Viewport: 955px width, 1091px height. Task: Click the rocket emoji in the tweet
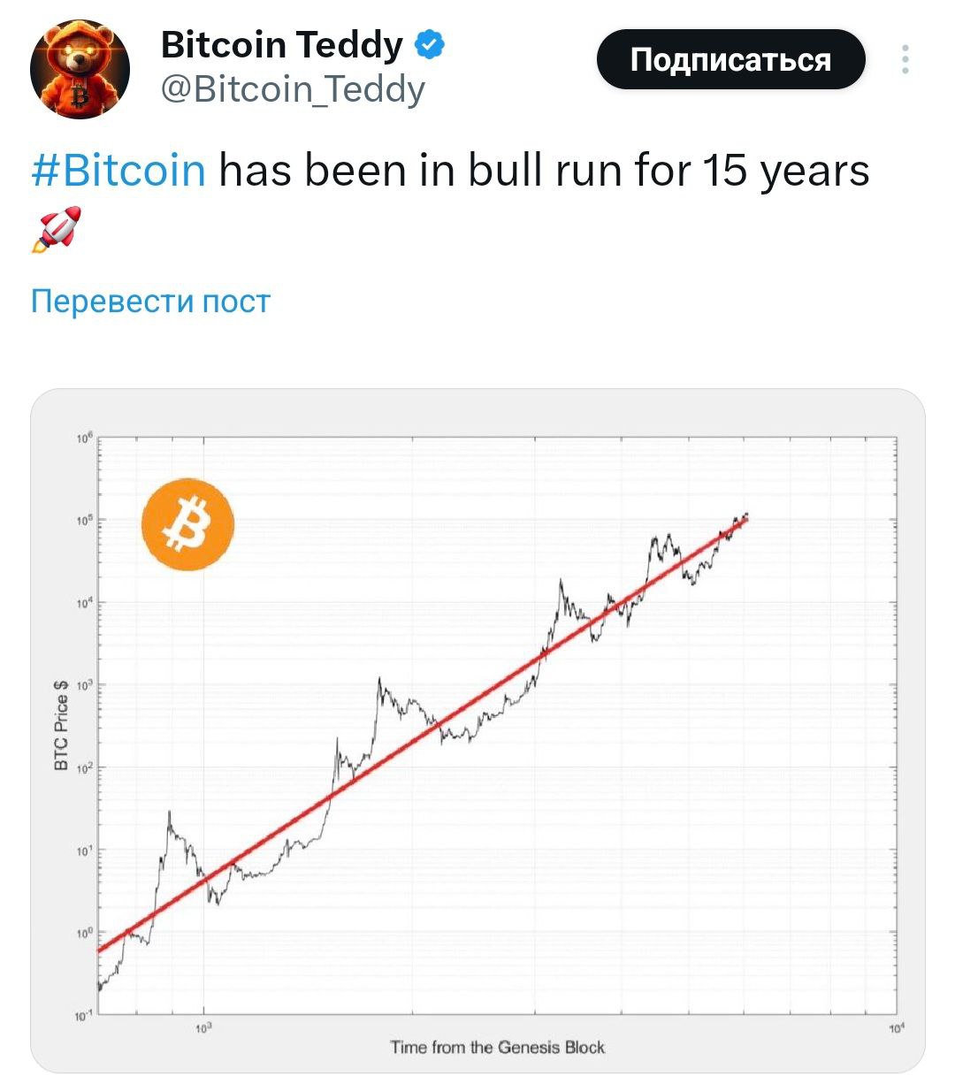[x=57, y=228]
